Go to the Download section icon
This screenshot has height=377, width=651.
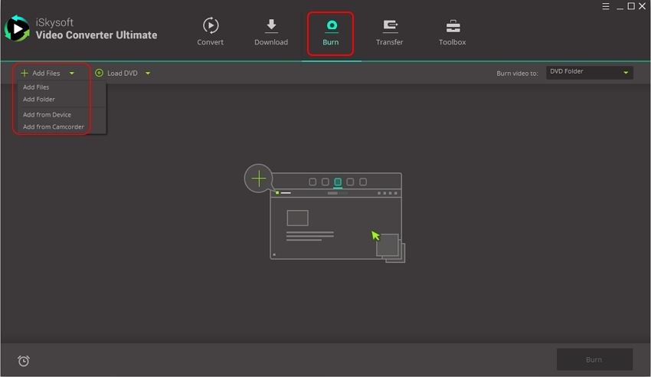pos(271,26)
